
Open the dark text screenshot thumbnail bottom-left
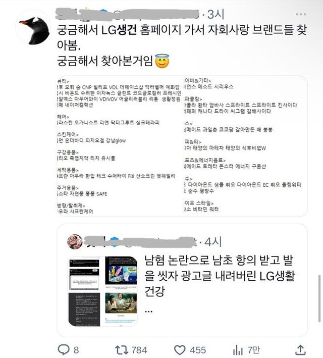[x=84, y=310]
